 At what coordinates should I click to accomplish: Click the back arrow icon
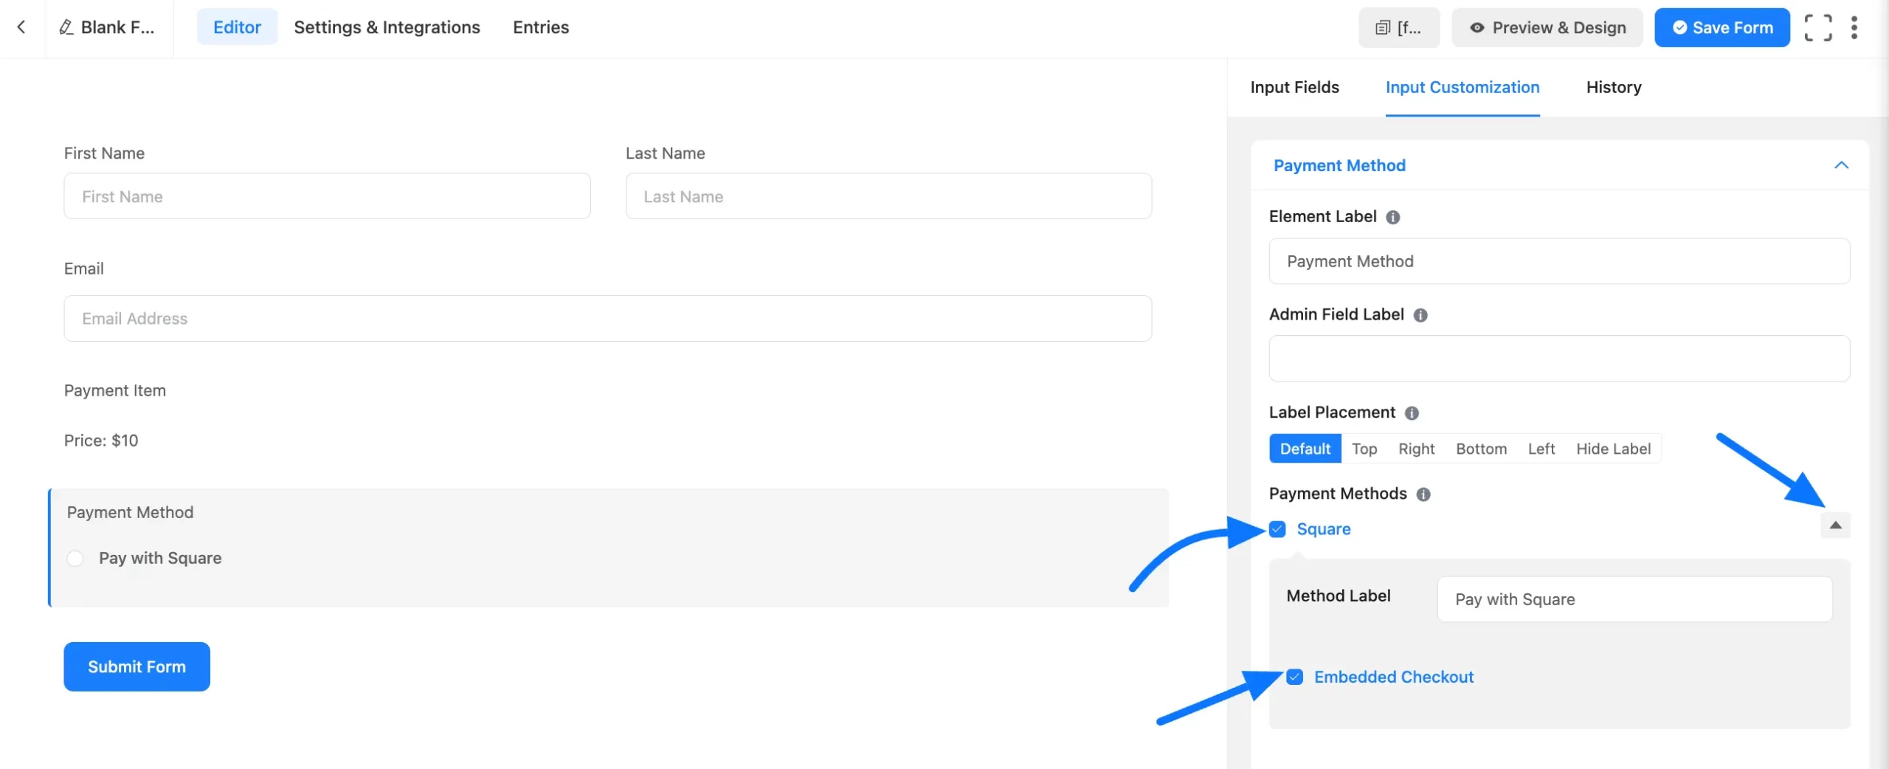[21, 27]
